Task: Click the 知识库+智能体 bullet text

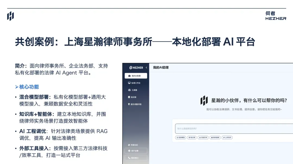Action: (x=62, y=117)
